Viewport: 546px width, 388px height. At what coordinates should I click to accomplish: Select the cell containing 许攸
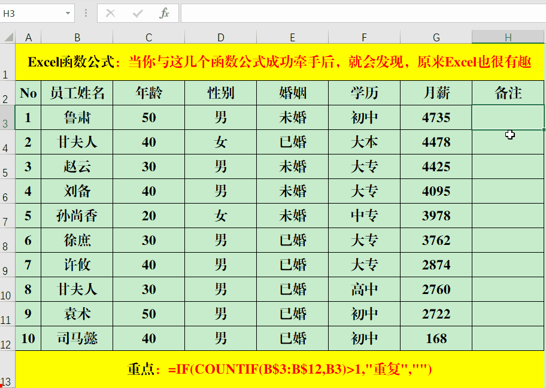(77, 265)
